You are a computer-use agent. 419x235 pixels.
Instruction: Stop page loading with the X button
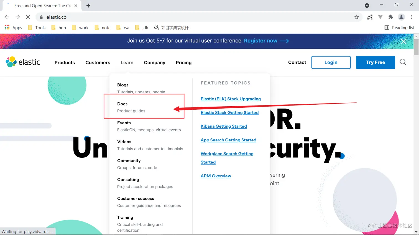coord(28,17)
